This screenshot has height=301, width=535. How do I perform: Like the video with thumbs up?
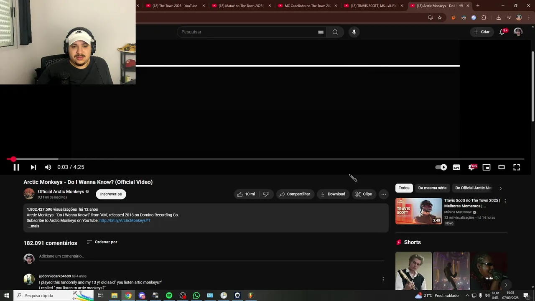tap(246, 194)
